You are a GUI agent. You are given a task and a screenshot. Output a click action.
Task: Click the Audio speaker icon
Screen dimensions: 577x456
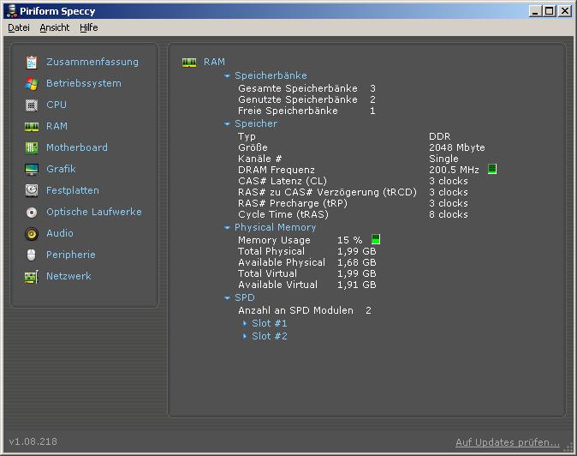32,234
